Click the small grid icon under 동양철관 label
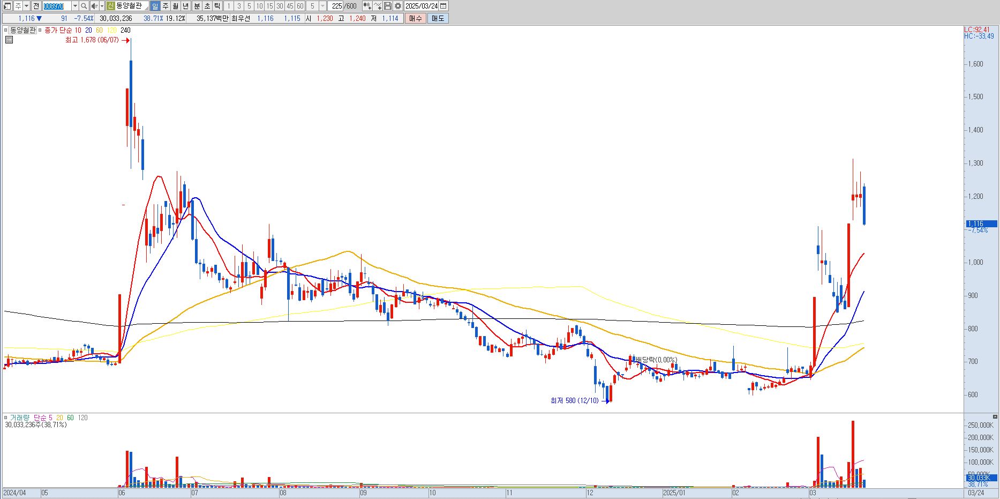 point(9,39)
